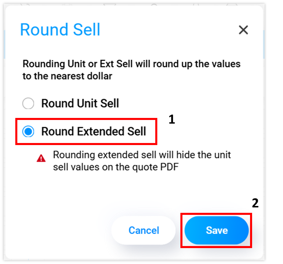Image resolution: width=283 pixels, height=264 pixels.
Task: Click the "Save" text label
Action: coord(216,230)
